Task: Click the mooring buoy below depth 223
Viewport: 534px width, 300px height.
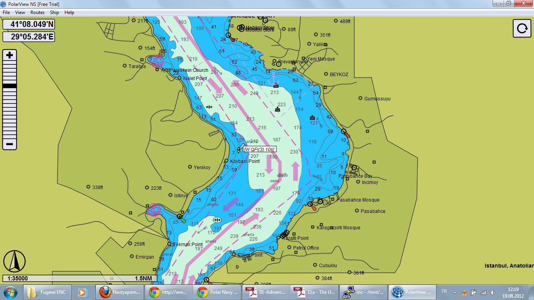Action: click(278, 110)
